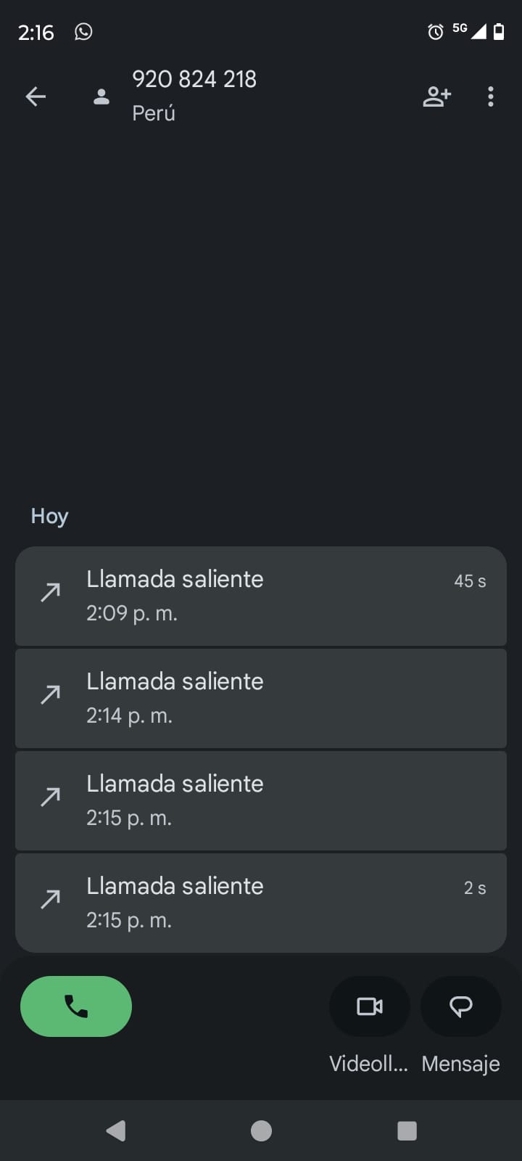
Task: Tap the add contact icon
Action: click(x=436, y=97)
